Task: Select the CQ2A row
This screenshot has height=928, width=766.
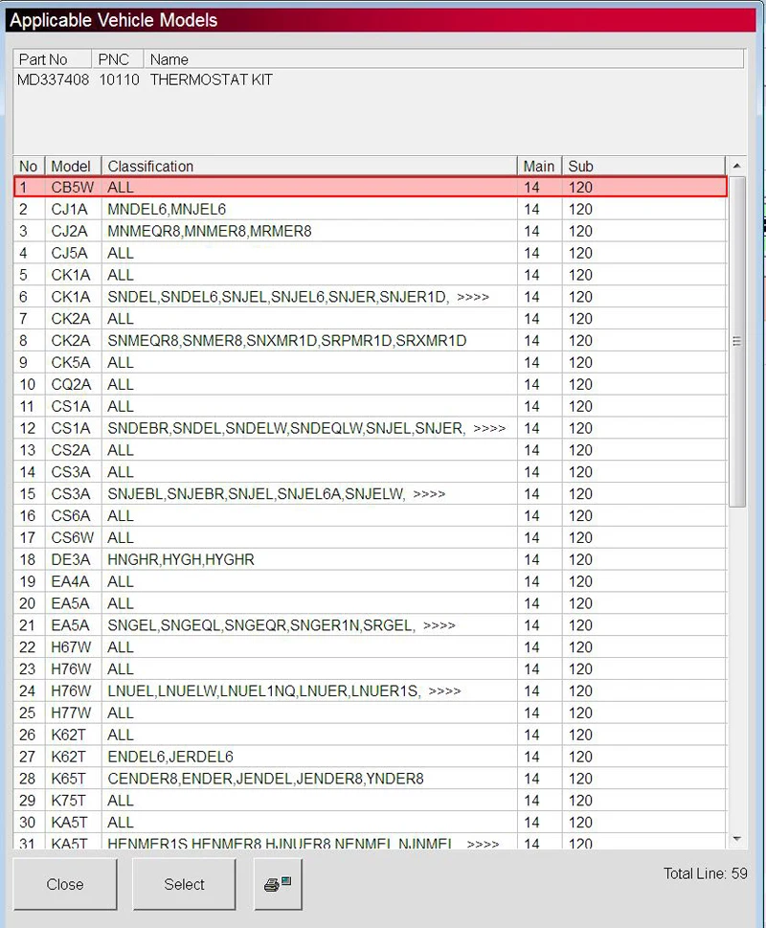Action: point(371,384)
